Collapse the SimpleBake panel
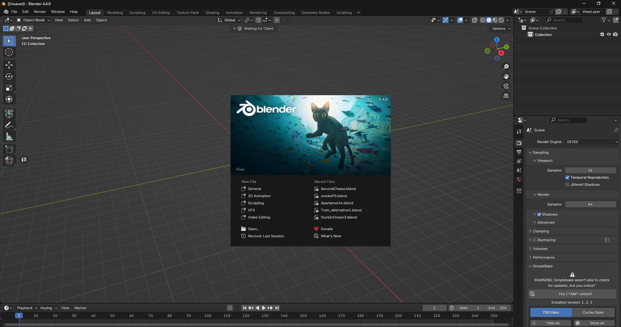Image resolution: width=621 pixels, height=327 pixels. coord(542,266)
